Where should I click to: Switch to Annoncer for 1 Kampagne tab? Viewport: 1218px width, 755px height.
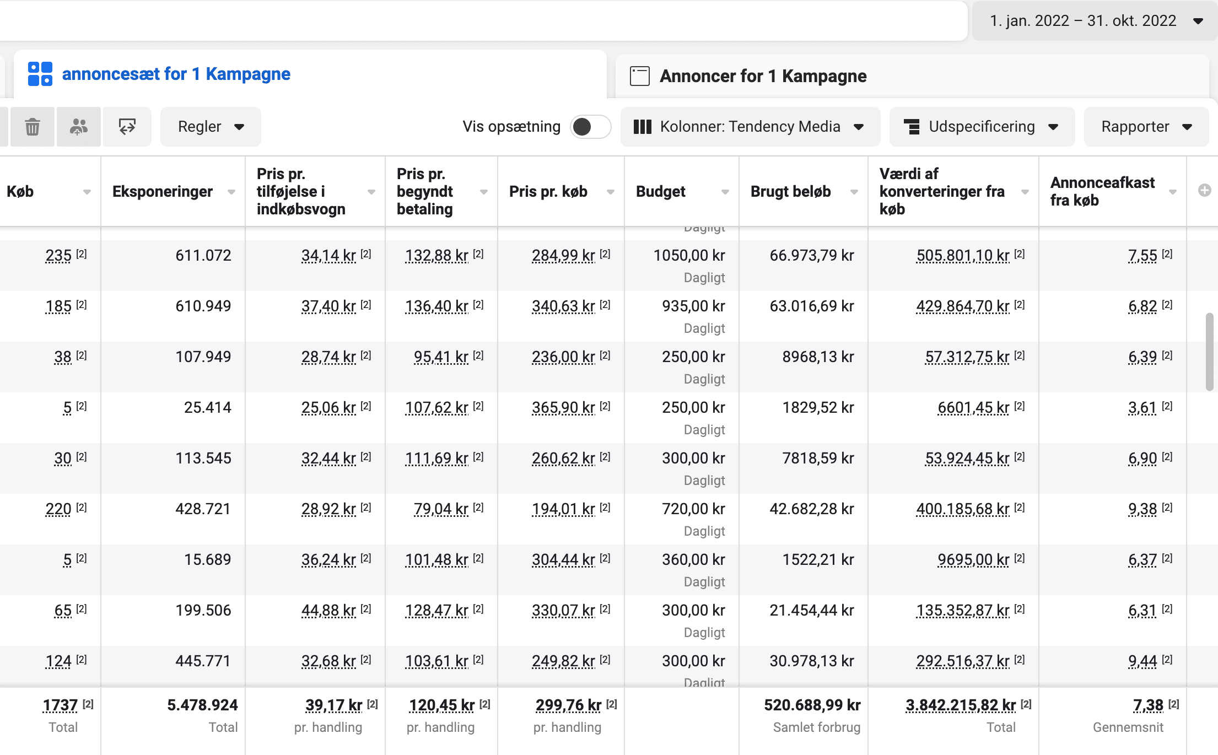click(763, 76)
